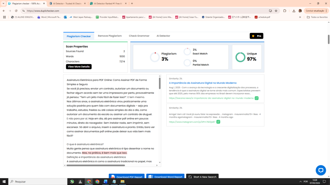Image resolution: width=330 pixels, height=185 pixels.
Task: Open external link icon for bacana.news result
Action: coord(257,98)
